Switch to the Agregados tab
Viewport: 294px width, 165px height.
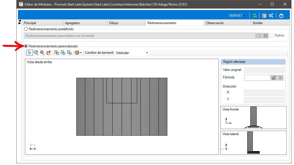tap(85, 23)
